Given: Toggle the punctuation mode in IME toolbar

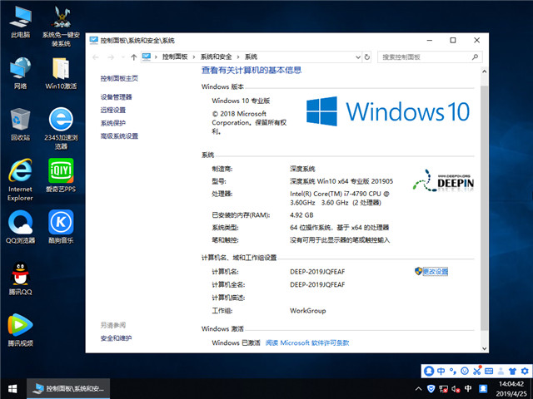Looking at the screenshot, I should (x=453, y=371).
